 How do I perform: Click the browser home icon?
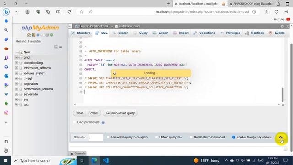point(266,12)
